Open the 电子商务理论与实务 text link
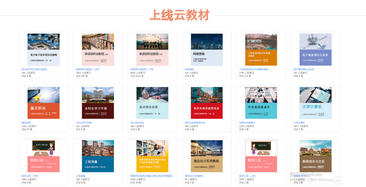The image size is (366, 187). pos(304,69)
